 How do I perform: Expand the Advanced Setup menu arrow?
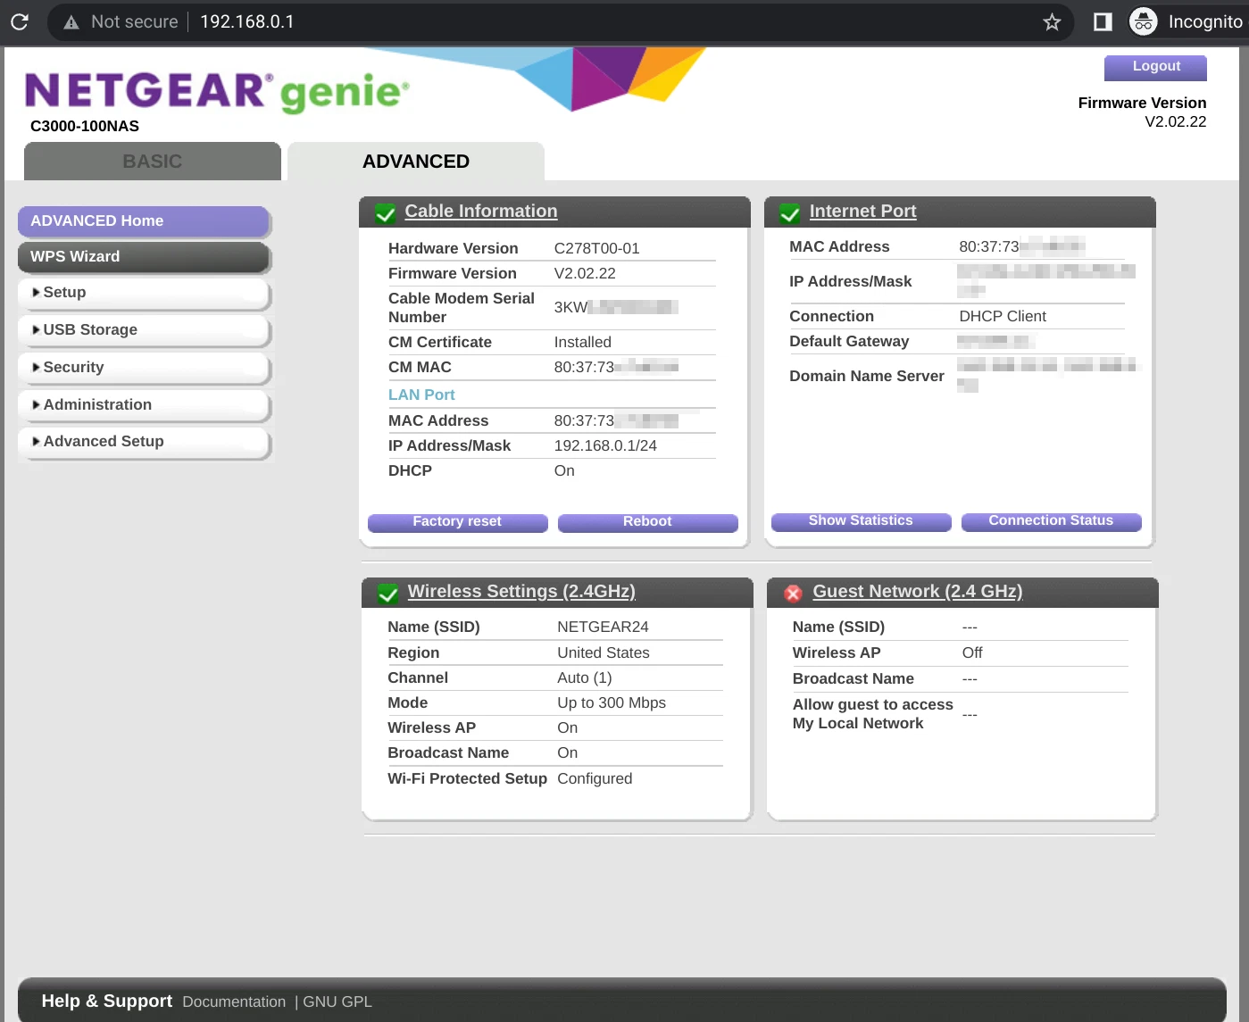(36, 441)
